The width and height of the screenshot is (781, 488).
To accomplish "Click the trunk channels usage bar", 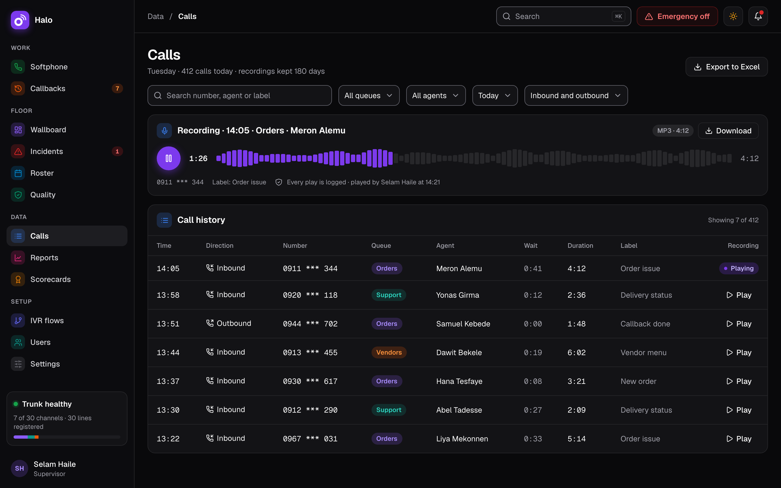I will (67, 437).
